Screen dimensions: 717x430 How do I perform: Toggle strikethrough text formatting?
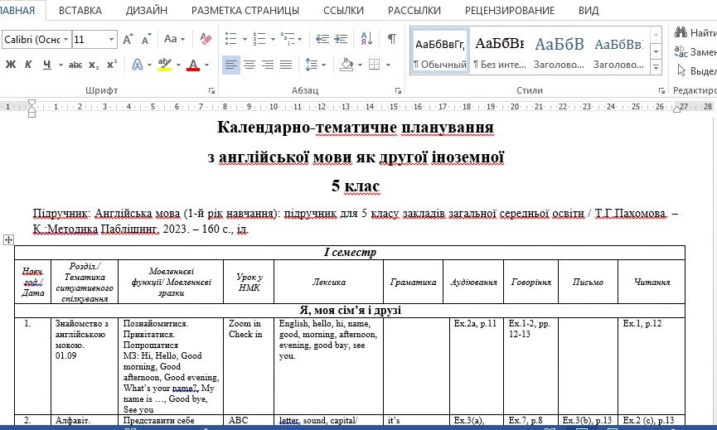coord(75,65)
